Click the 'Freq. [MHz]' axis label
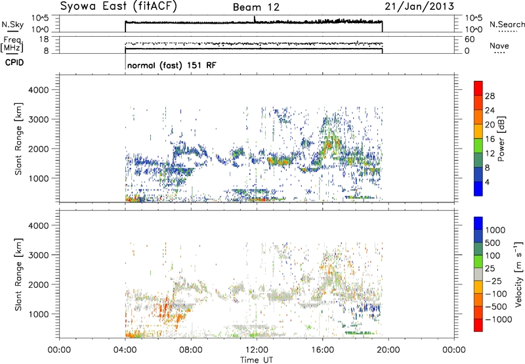Image resolution: width=525 pixels, height=364 pixels. [12, 44]
